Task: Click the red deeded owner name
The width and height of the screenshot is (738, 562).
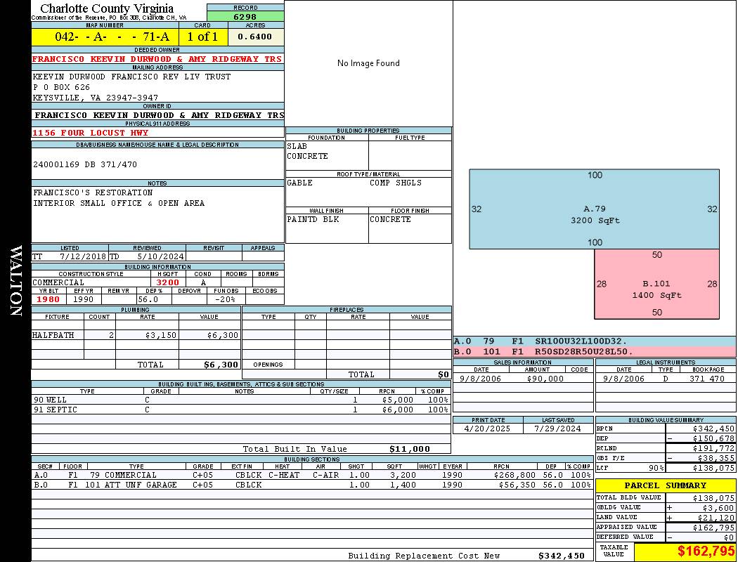Action: [157, 59]
